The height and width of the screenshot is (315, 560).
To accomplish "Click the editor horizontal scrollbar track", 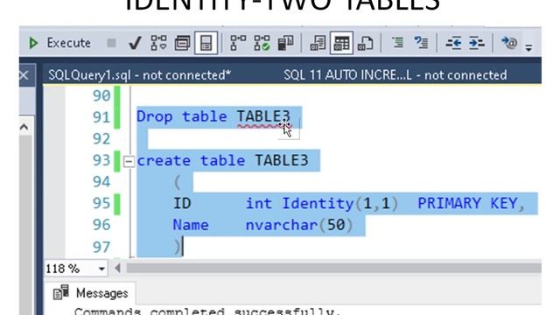I will point(333,269).
